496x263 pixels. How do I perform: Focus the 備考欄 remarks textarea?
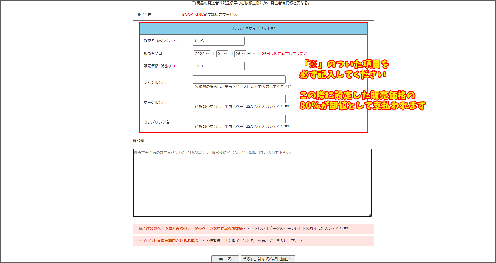[252, 183]
